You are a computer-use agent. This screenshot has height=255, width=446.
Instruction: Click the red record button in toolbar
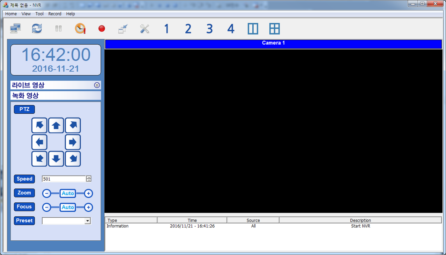(102, 29)
